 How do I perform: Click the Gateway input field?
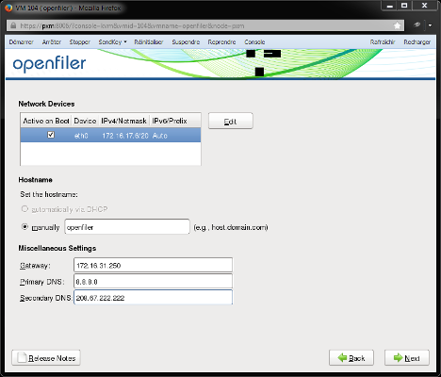coord(153,265)
